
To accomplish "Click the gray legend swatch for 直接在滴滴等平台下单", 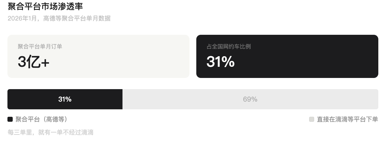I will pyautogui.click(x=312, y=119).
